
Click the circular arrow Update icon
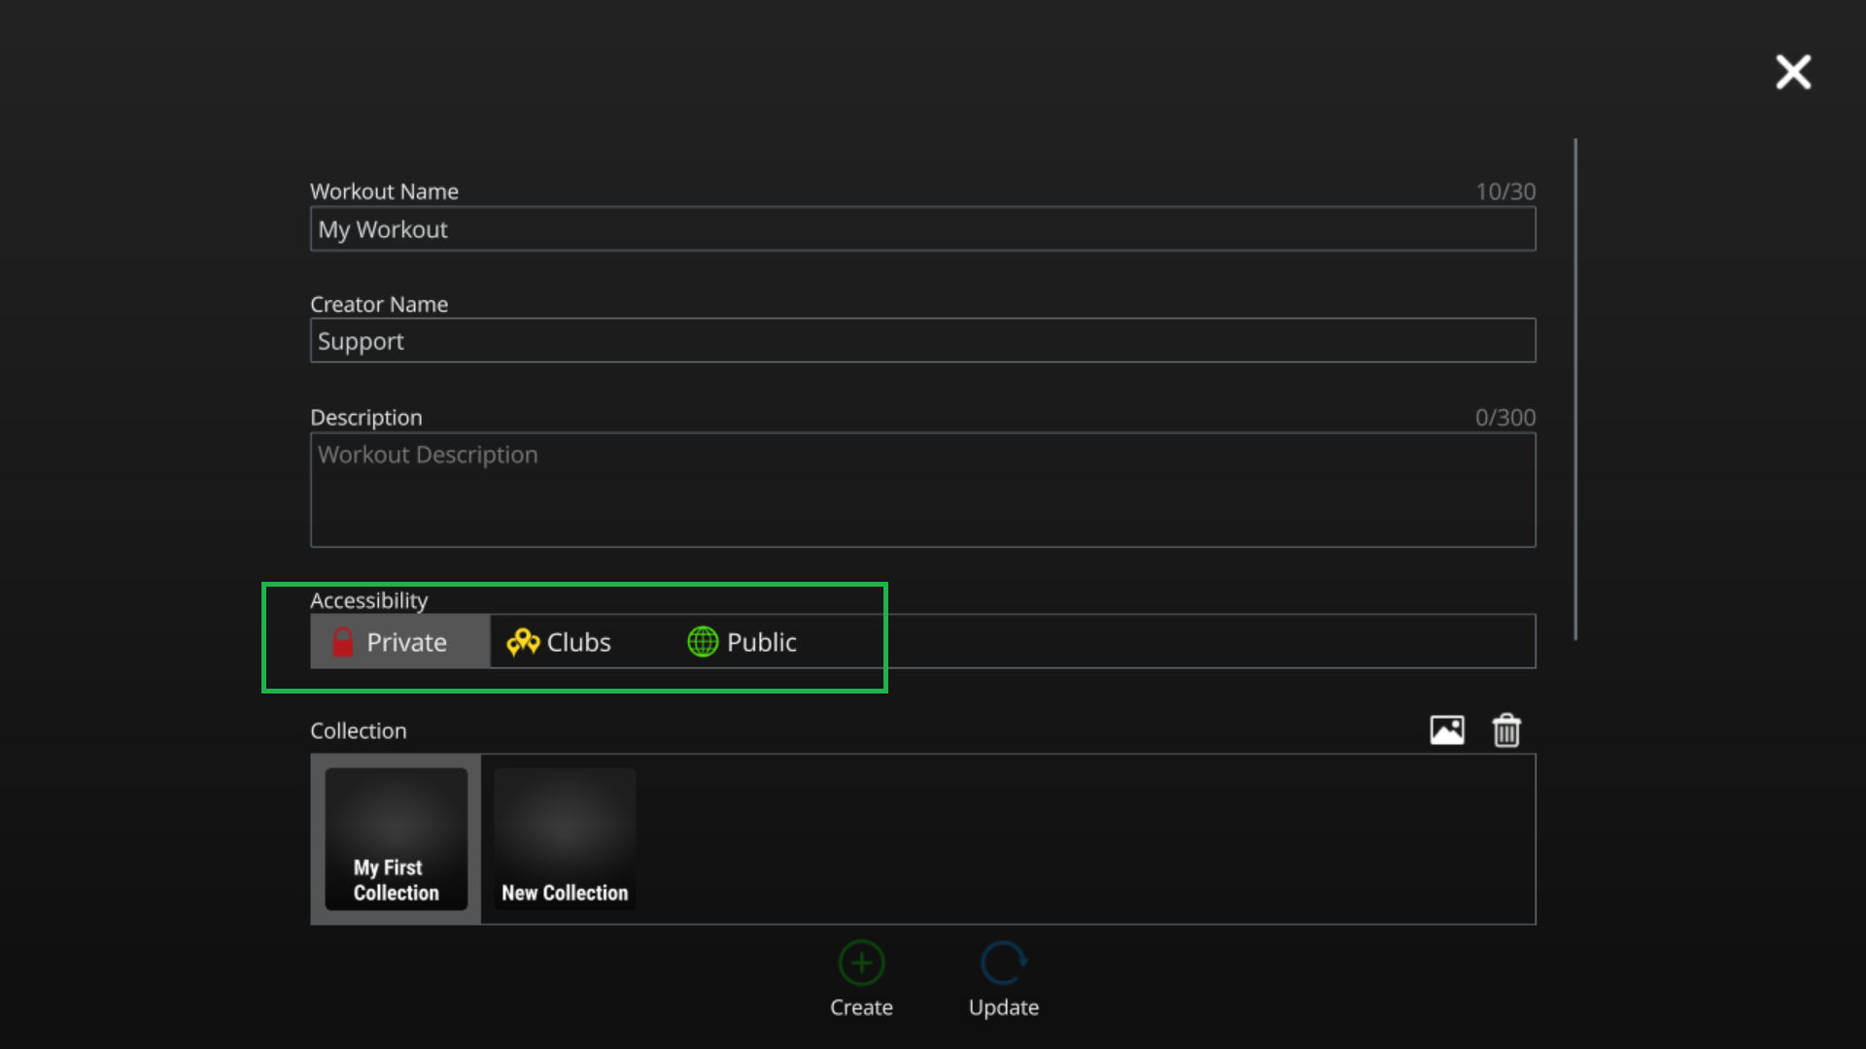pos(1004,963)
